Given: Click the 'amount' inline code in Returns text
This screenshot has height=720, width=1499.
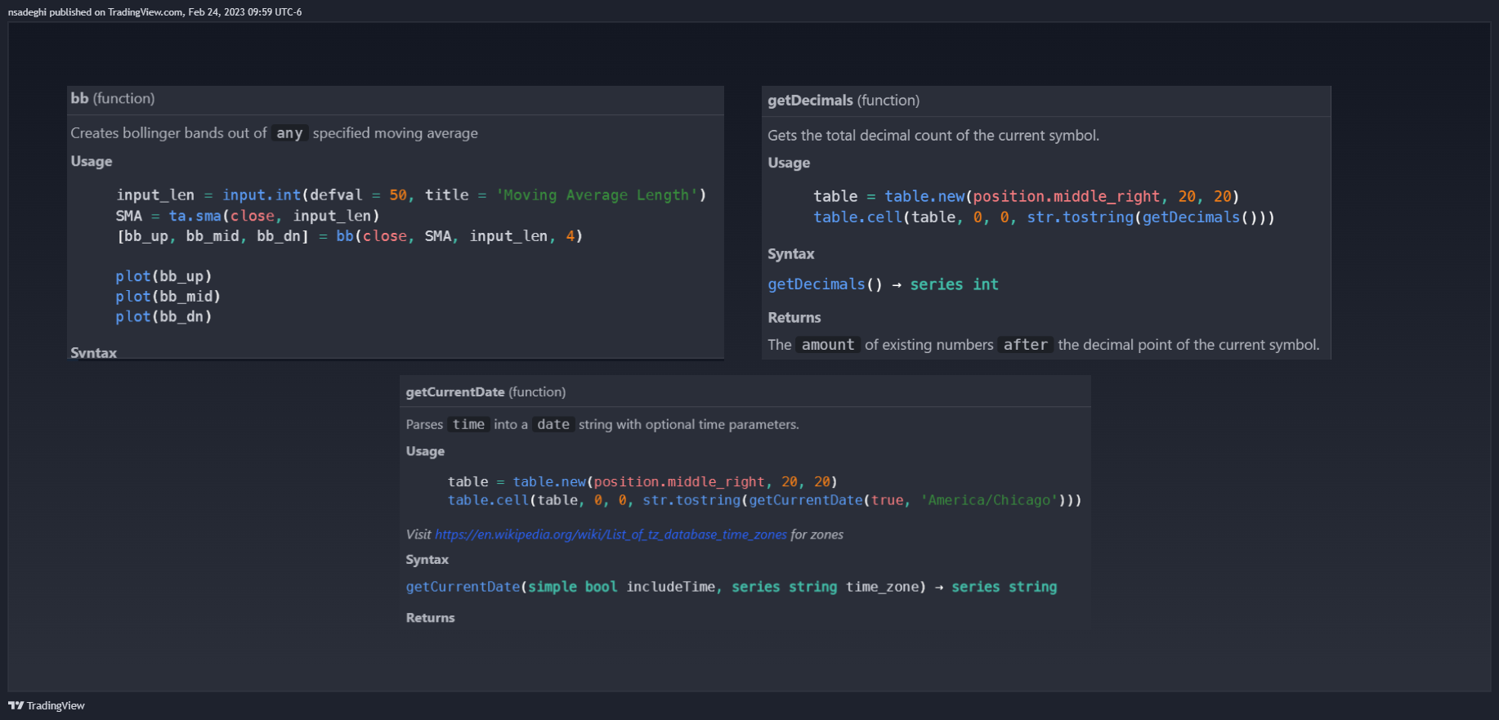Looking at the screenshot, I should tap(828, 345).
